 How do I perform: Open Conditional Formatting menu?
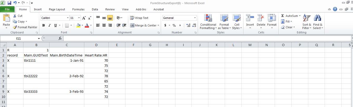[208, 22]
